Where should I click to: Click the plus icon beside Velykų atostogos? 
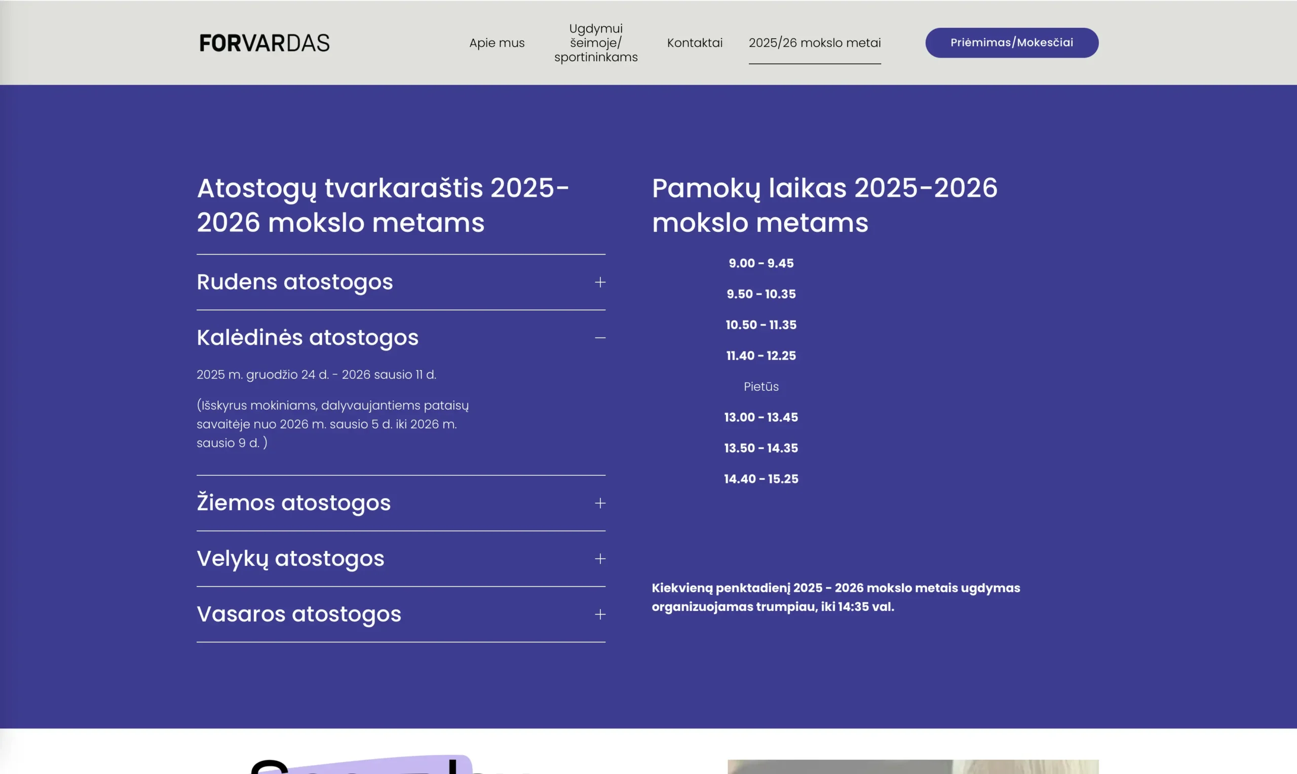click(600, 558)
